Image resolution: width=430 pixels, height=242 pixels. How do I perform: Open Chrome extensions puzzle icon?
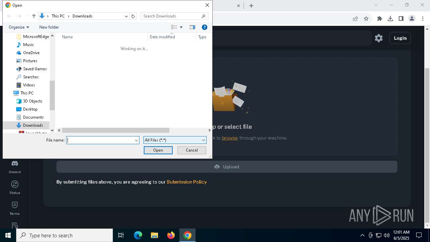pyautogui.click(x=380, y=18)
